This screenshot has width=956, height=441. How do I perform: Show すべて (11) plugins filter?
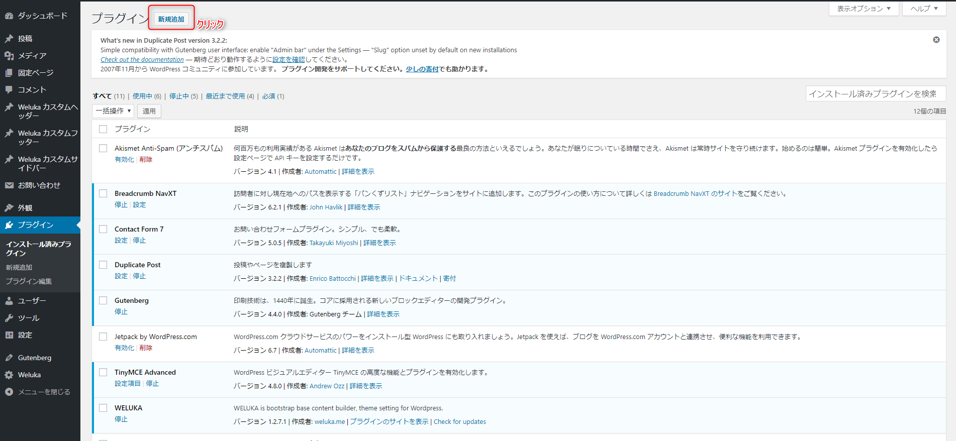pos(109,96)
